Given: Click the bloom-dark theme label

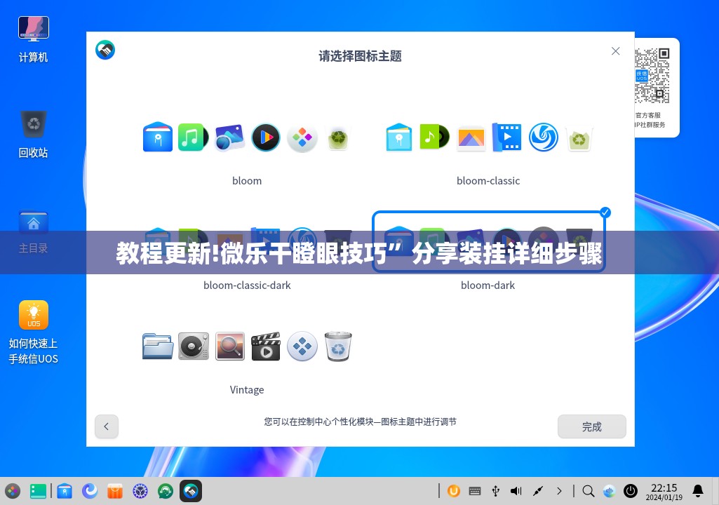Looking at the screenshot, I should [488, 285].
